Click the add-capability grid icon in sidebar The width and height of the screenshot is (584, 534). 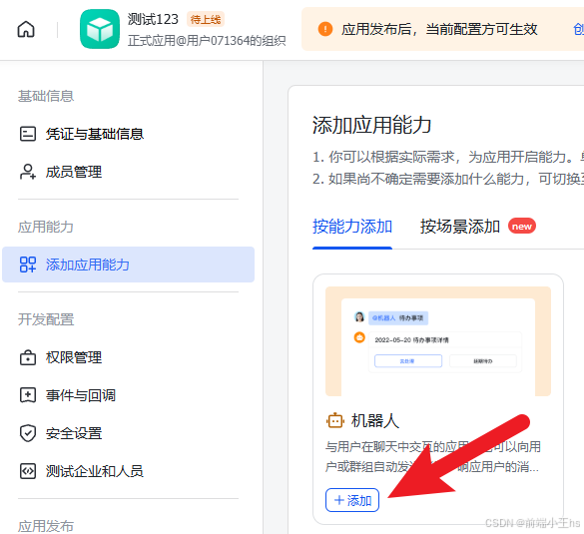click(x=28, y=265)
